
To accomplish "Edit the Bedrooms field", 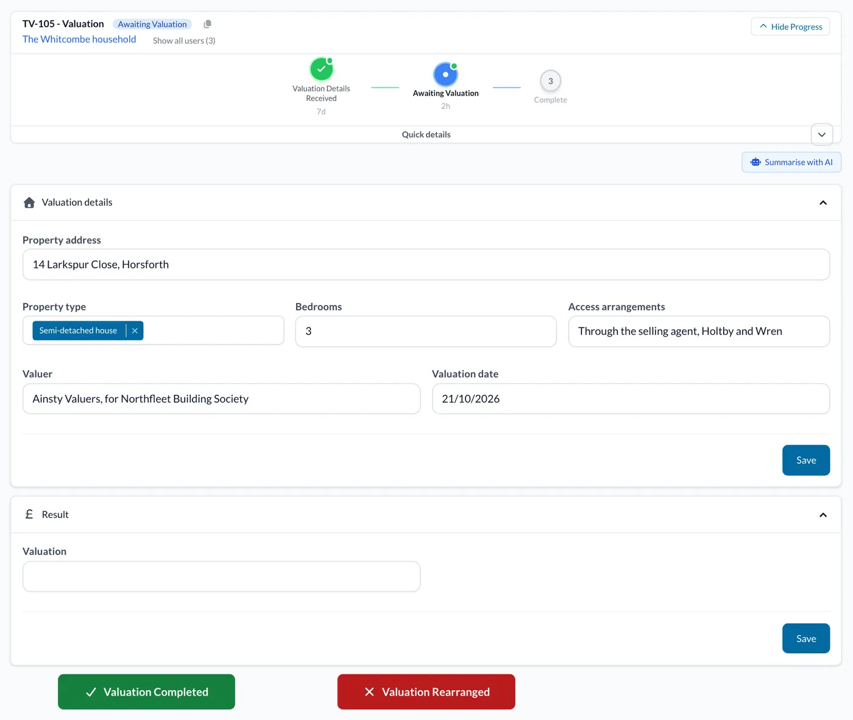I will (426, 331).
